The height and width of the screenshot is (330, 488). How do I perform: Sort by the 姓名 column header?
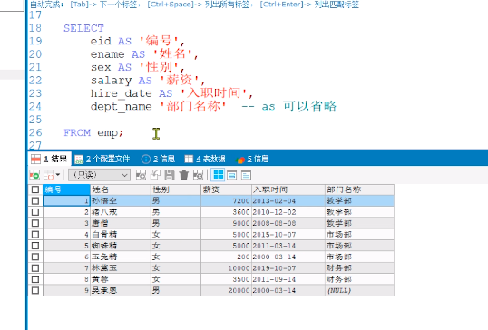click(x=121, y=189)
